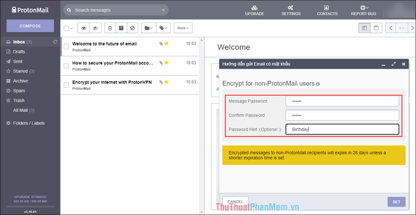Mark as read with eye icon

click(84, 28)
